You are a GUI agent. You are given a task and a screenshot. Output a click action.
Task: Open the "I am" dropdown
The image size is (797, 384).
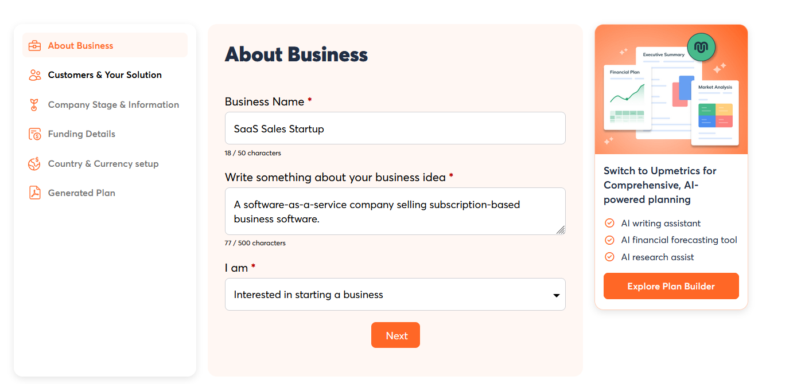pos(395,295)
